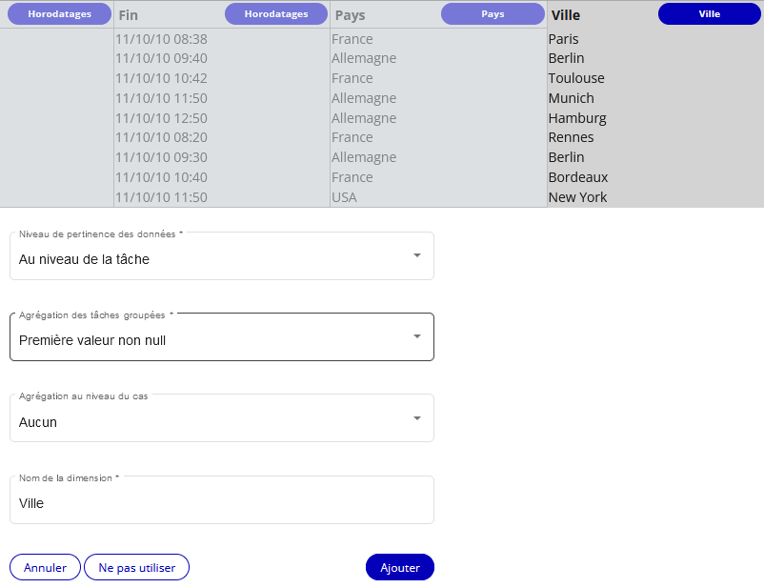Click the Horodatages tag in the Fin column
The width and height of the screenshot is (764, 588).
275,14
